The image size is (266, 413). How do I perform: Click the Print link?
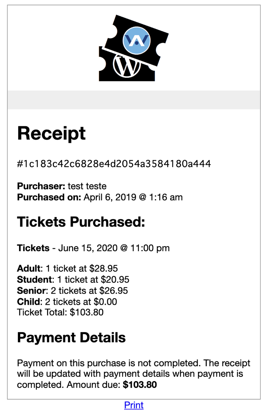(x=134, y=405)
